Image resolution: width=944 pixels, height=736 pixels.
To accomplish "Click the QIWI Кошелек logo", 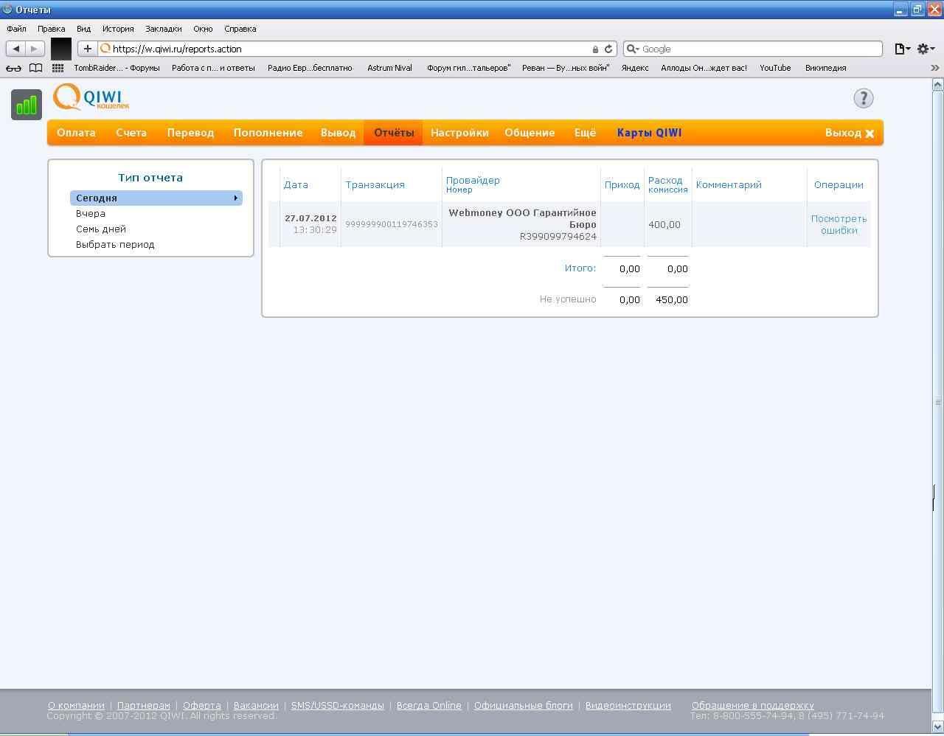I will click(91, 97).
